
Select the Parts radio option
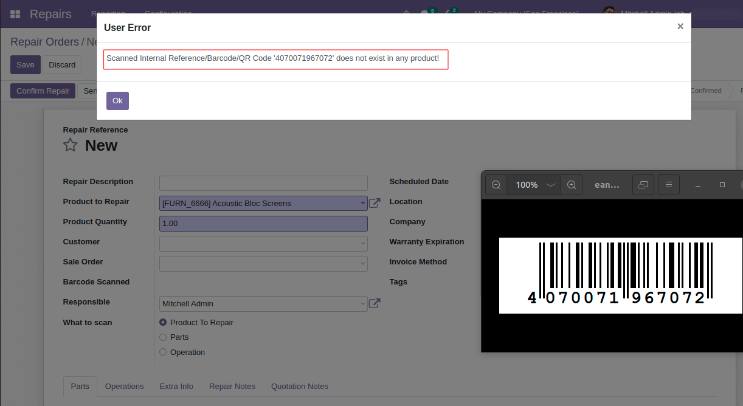163,337
